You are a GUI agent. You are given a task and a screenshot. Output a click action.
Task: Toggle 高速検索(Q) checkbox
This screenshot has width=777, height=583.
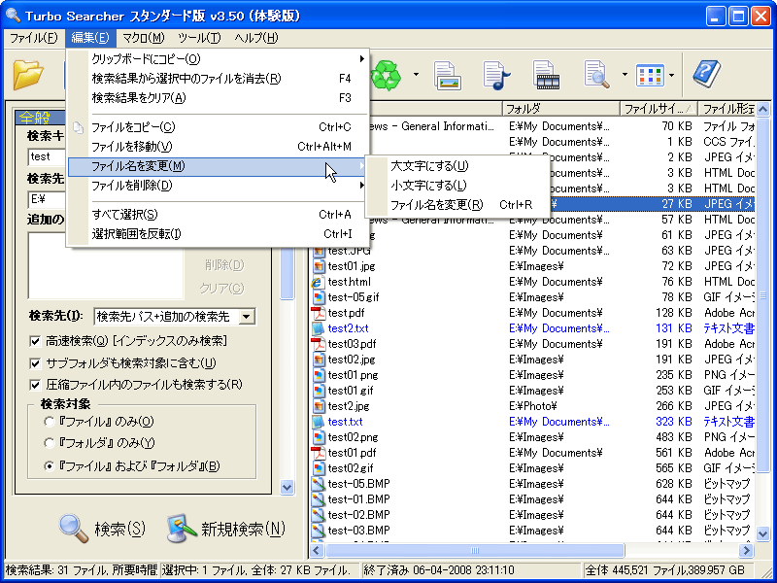point(35,341)
